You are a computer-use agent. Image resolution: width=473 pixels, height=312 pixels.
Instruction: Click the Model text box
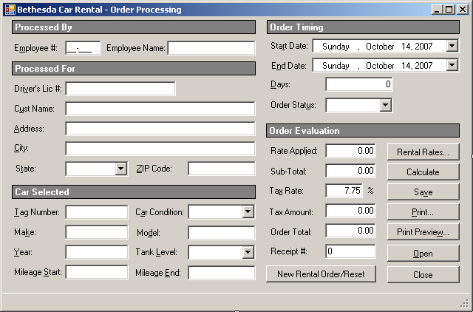click(222, 233)
